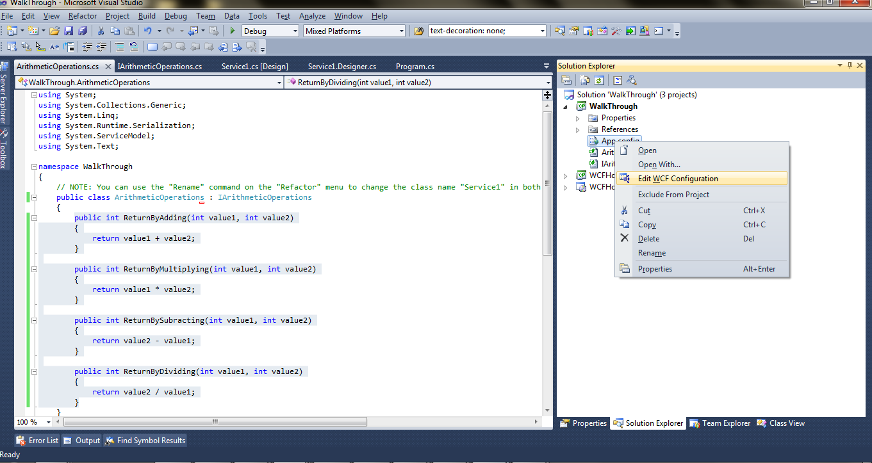Toggle the Solution Explorer auto-hide pin
The width and height of the screenshot is (872, 463).
point(850,65)
